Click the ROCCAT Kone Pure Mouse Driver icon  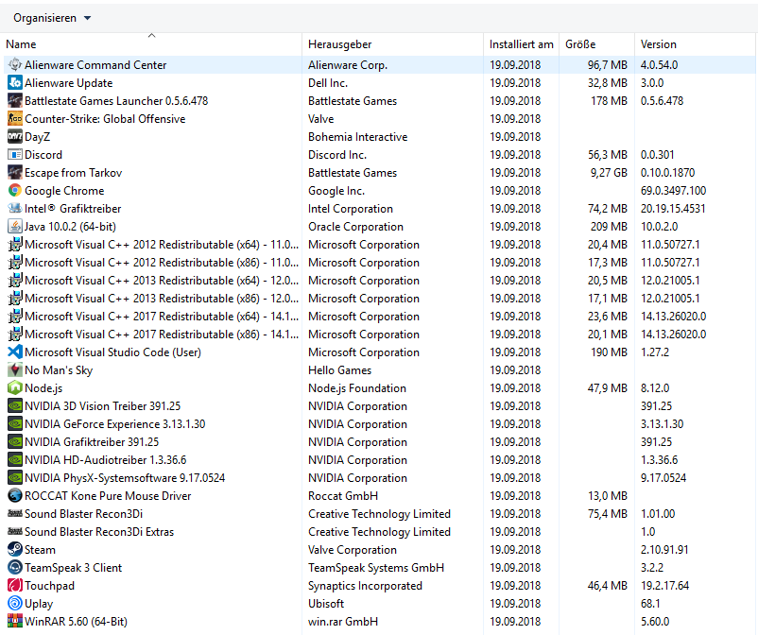coord(15,496)
